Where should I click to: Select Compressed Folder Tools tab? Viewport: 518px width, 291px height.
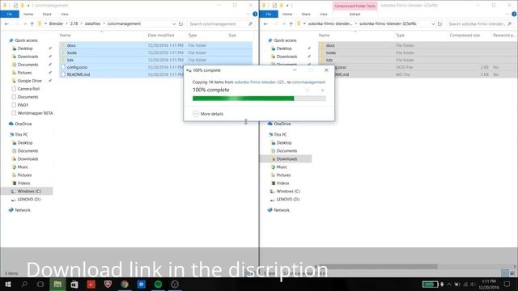pos(355,6)
